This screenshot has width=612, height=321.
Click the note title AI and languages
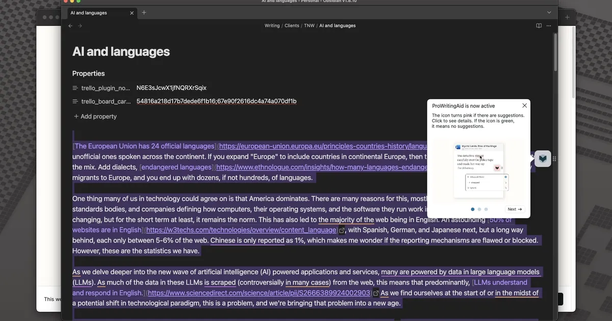pos(121,51)
